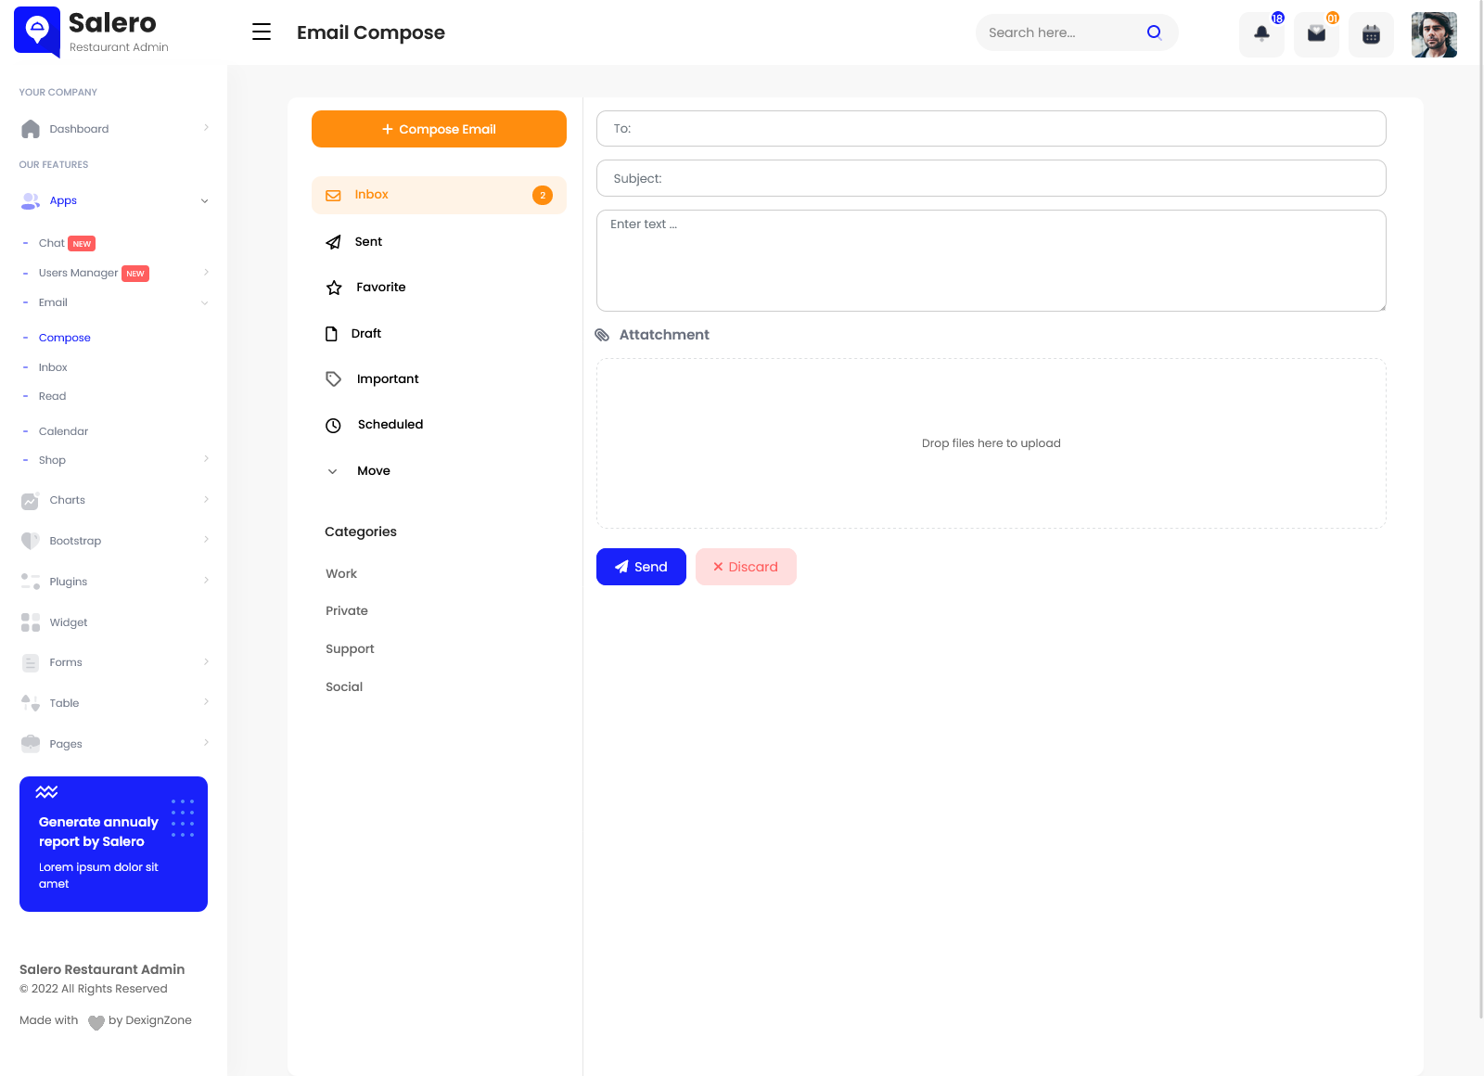The width and height of the screenshot is (1484, 1076).
Task: Open the calendar icon in top bar
Action: tap(1371, 34)
